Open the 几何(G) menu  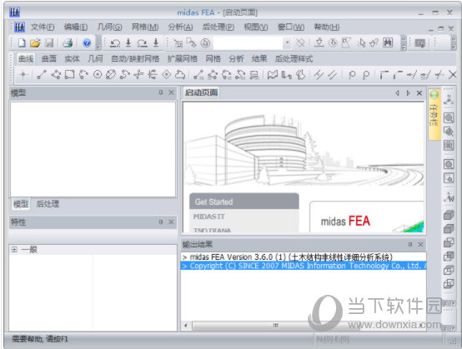pos(109,27)
